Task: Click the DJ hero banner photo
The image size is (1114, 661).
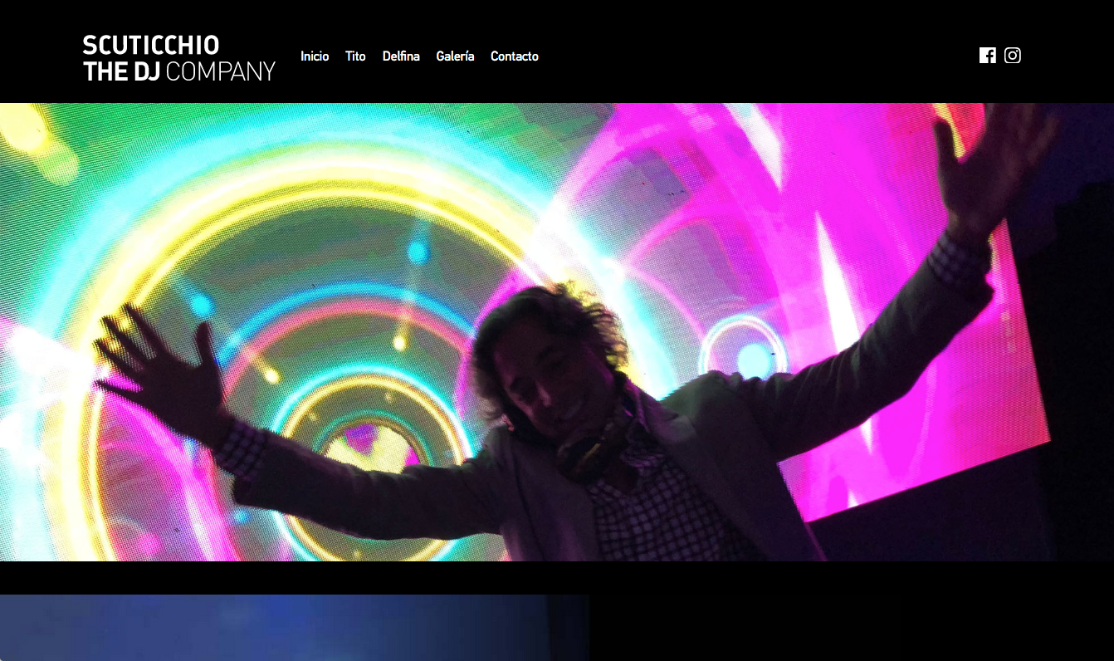Action: [x=557, y=332]
